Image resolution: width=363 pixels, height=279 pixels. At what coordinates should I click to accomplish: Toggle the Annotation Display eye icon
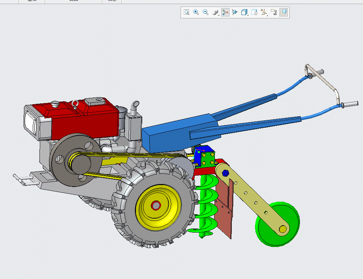[x=274, y=12]
